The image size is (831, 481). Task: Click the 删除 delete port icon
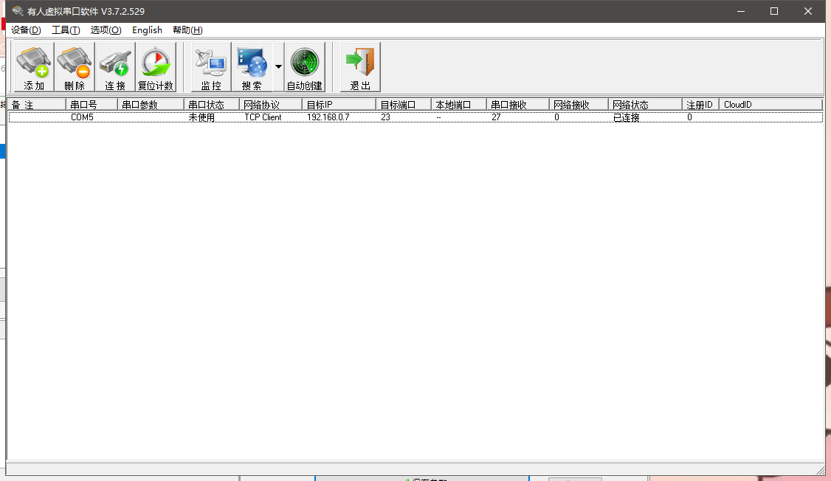(x=75, y=67)
